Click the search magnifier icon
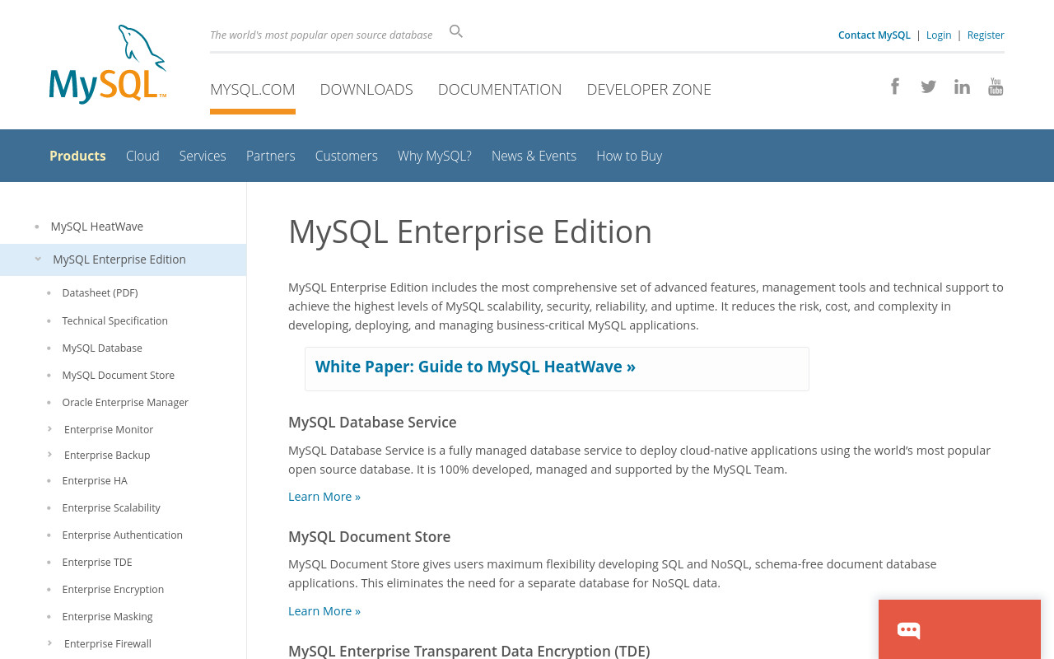The width and height of the screenshot is (1054, 659). [x=456, y=31]
